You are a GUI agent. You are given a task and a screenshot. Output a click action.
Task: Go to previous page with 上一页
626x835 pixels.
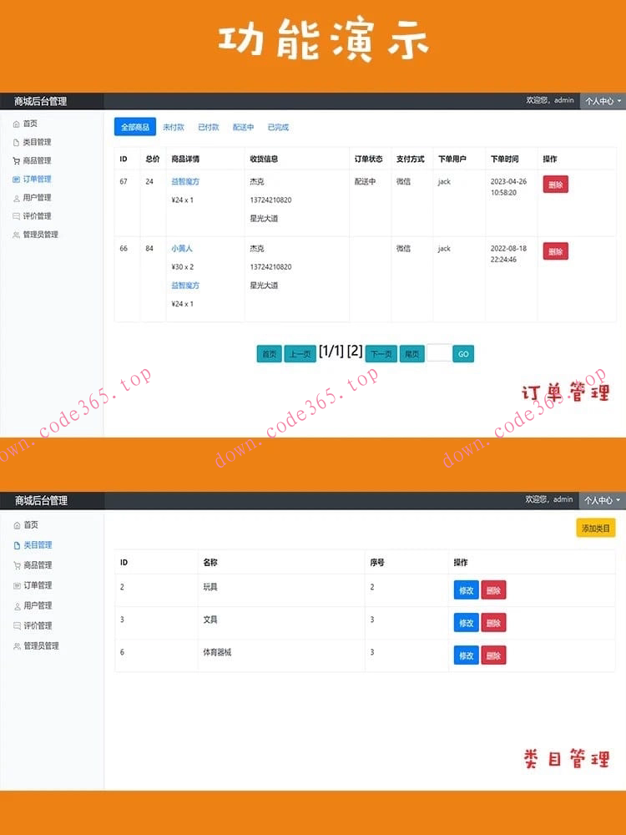click(x=300, y=353)
